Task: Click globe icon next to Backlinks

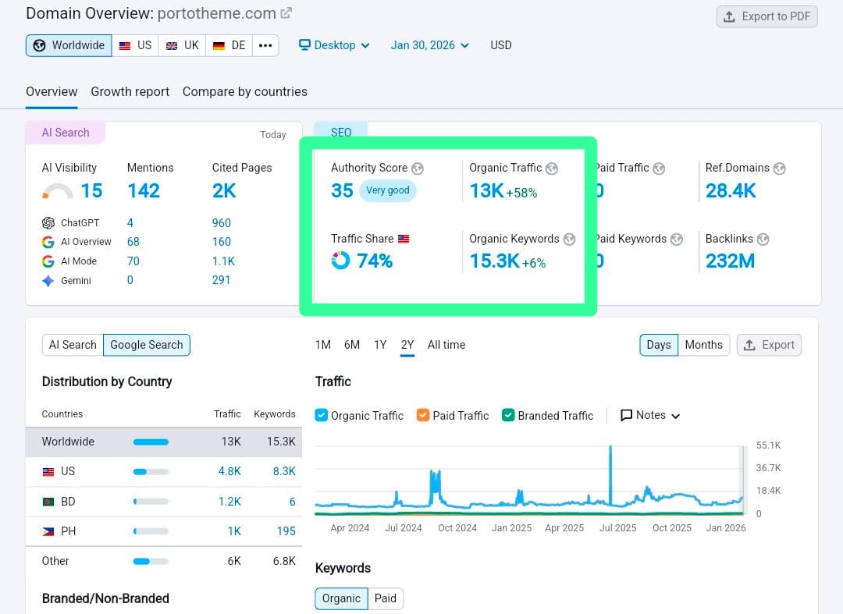Action: click(x=763, y=239)
